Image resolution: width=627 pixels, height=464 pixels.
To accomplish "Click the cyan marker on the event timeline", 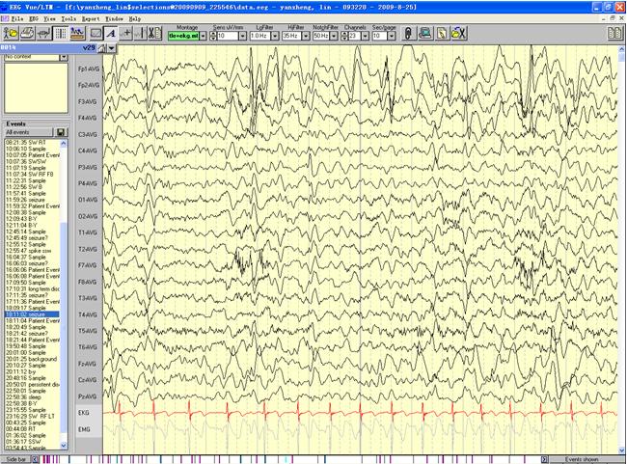I will (286, 459).
